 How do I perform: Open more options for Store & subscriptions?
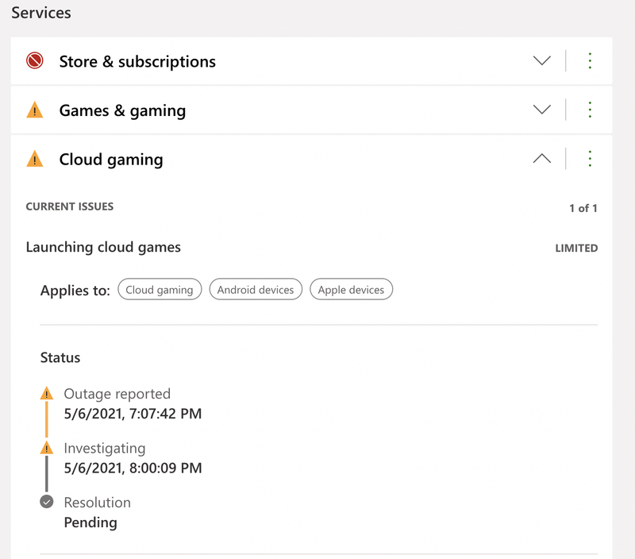pyautogui.click(x=590, y=61)
